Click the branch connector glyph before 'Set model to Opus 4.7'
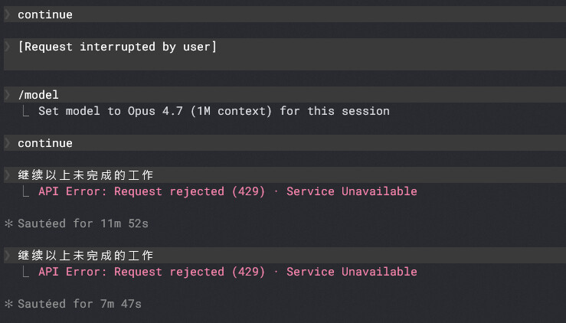This screenshot has width=566, height=323. tap(25, 111)
